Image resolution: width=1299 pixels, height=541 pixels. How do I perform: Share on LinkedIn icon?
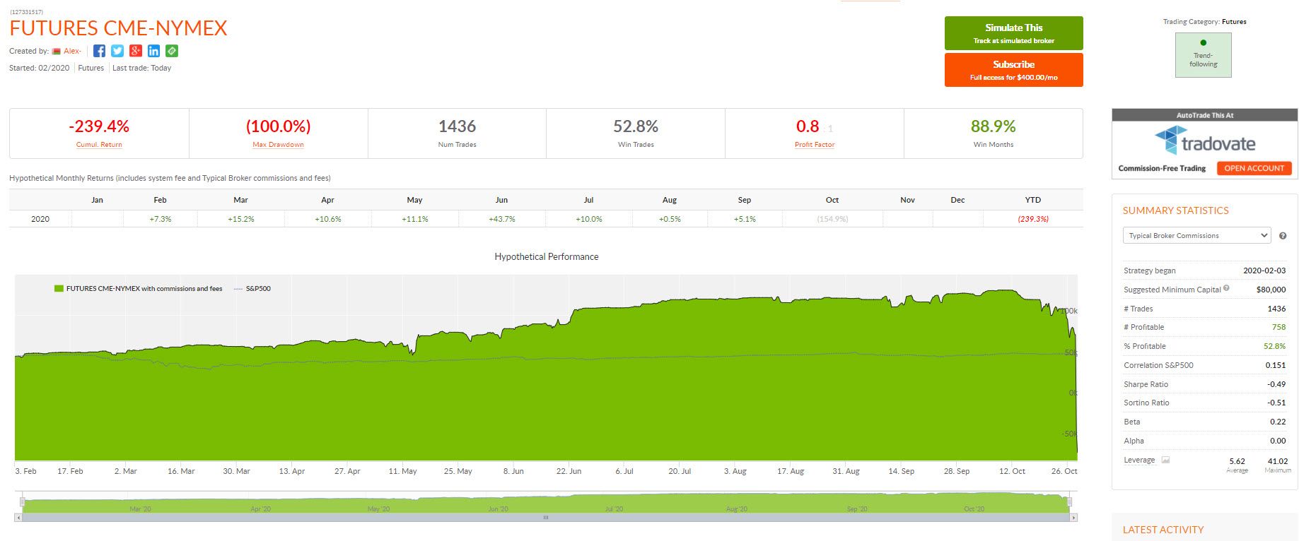(153, 51)
